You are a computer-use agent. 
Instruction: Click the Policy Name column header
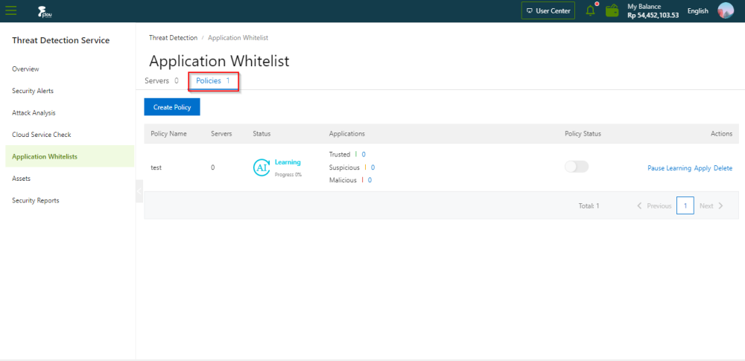click(168, 133)
